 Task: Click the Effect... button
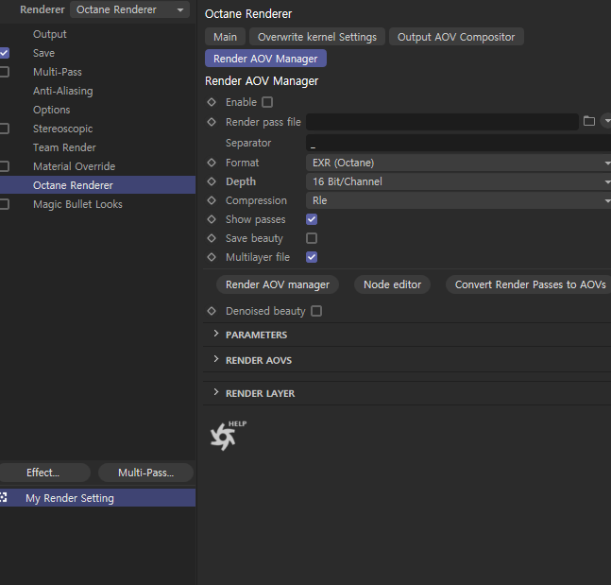coord(44,473)
